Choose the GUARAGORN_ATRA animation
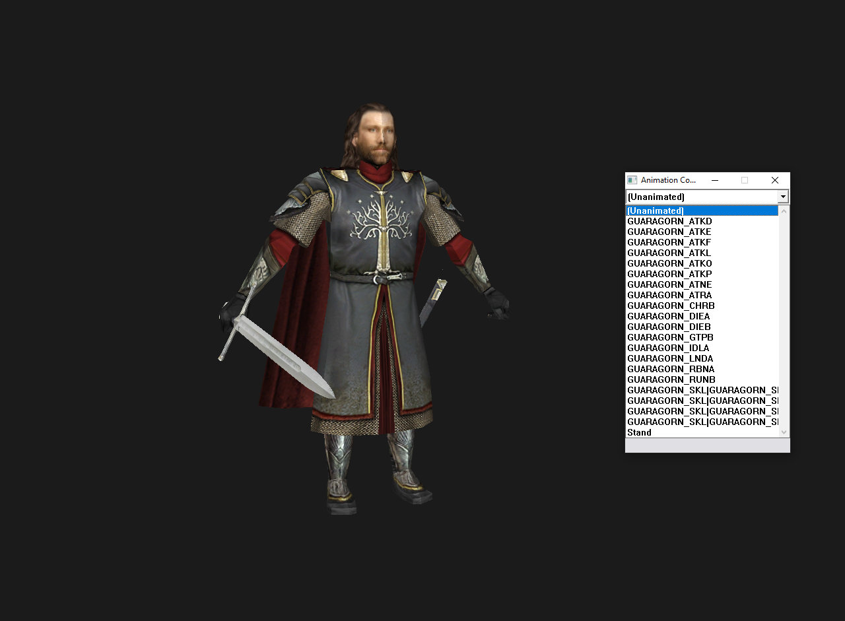This screenshot has height=621, width=845. [x=702, y=295]
